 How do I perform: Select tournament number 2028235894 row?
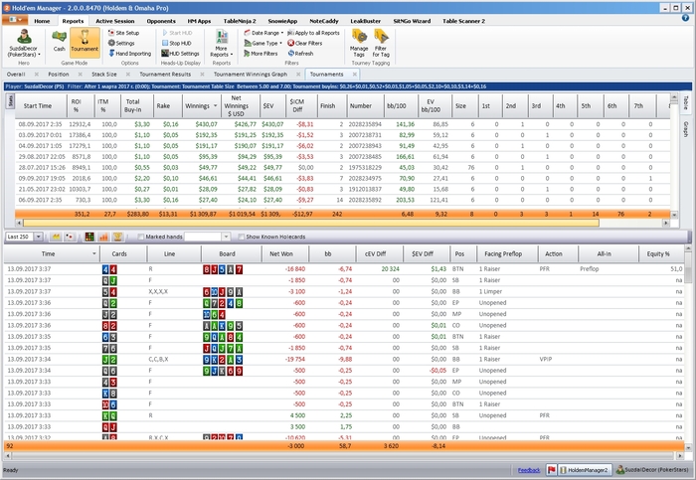(x=343, y=124)
